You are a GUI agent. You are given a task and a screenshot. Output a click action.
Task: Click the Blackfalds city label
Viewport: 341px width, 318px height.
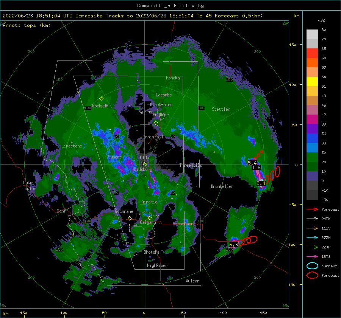pyautogui.click(x=161, y=105)
